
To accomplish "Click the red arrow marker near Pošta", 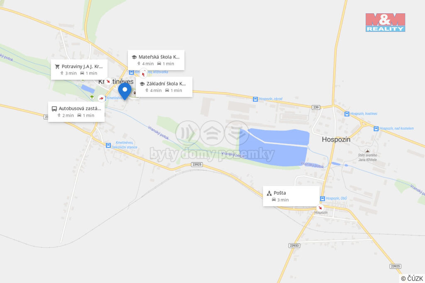I will tap(320, 208).
